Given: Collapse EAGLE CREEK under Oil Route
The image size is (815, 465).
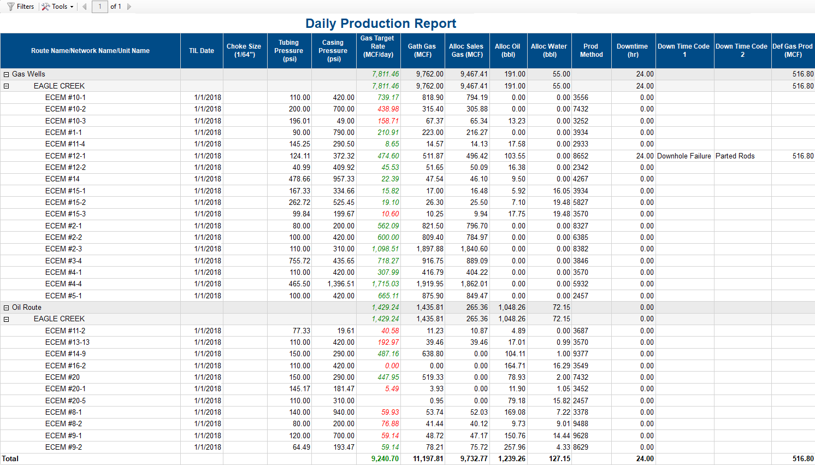Looking at the screenshot, I should [7, 319].
